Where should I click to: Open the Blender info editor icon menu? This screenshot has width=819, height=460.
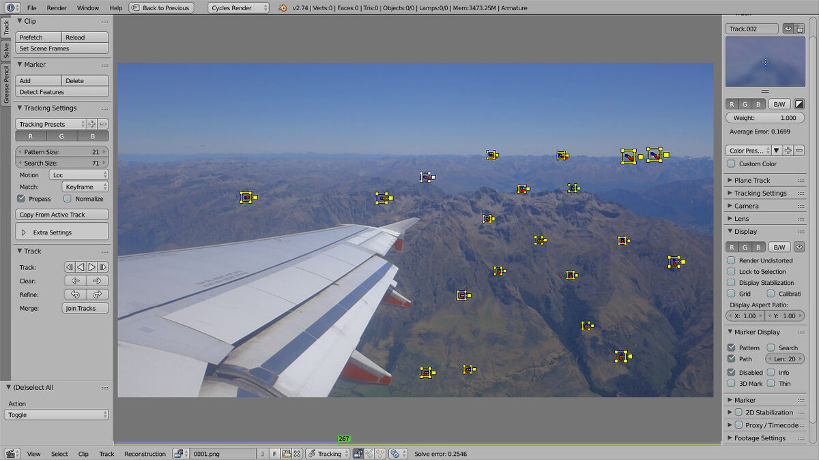point(12,7)
